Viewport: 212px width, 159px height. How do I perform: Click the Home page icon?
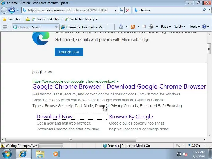121,26
